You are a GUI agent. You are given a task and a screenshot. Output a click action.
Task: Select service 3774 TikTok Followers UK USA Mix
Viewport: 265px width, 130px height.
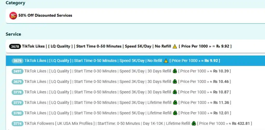tap(135, 124)
